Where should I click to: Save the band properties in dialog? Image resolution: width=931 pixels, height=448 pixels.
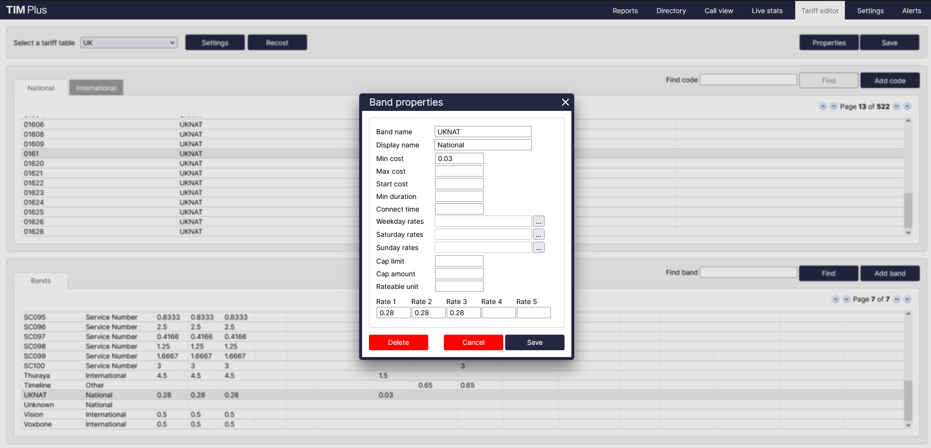click(x=534, y=342)
